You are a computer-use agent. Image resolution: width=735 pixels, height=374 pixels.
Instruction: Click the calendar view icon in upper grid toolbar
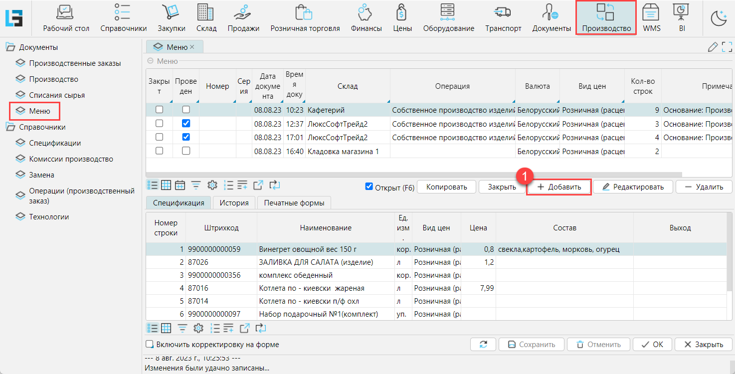180,186
